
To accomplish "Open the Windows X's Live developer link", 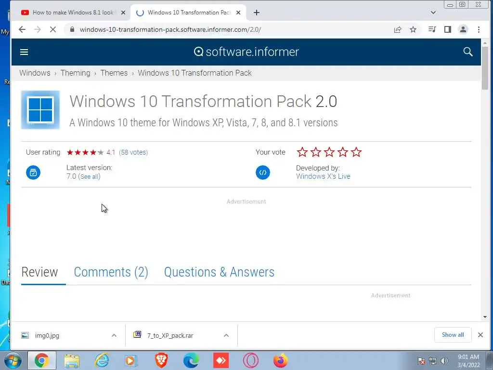I will click(x=323, y=176).
